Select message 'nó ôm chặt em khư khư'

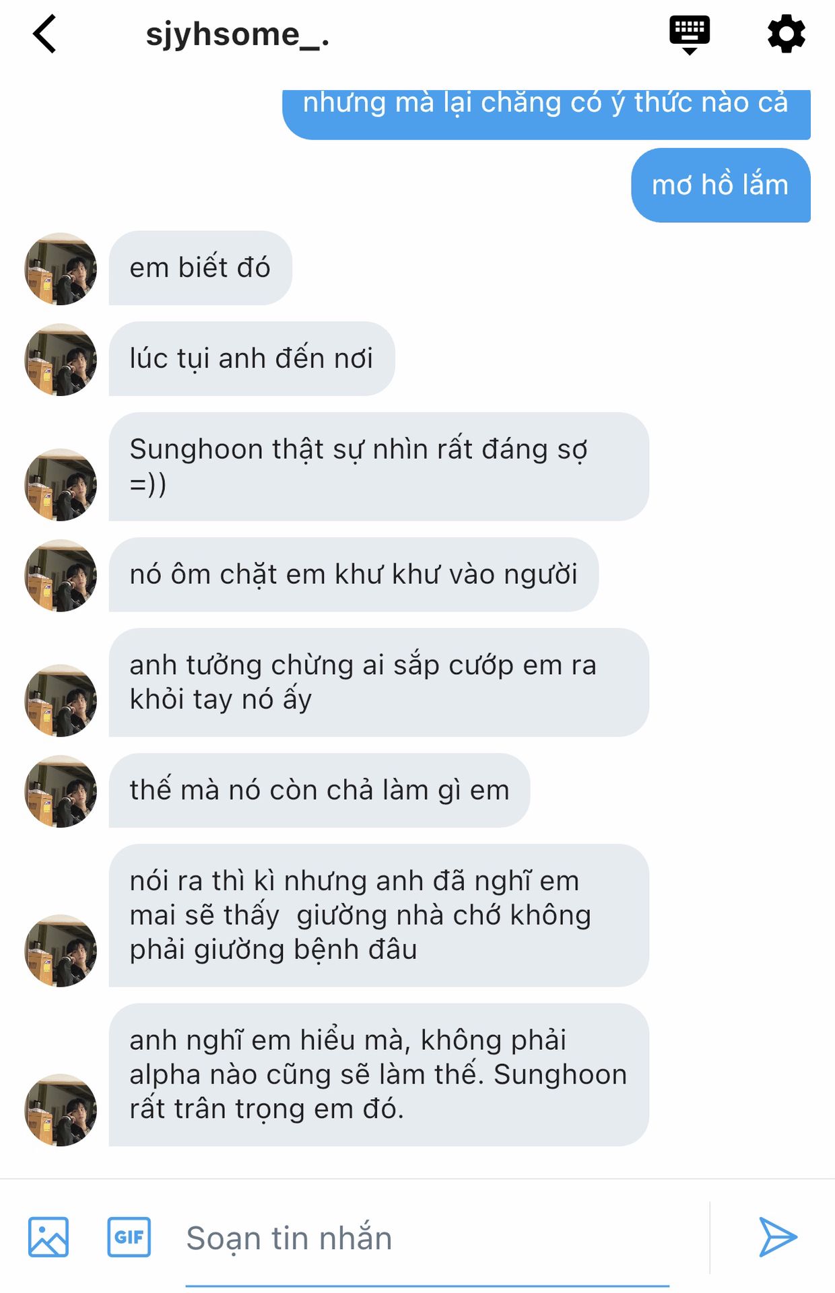click(x=354, y=574)
